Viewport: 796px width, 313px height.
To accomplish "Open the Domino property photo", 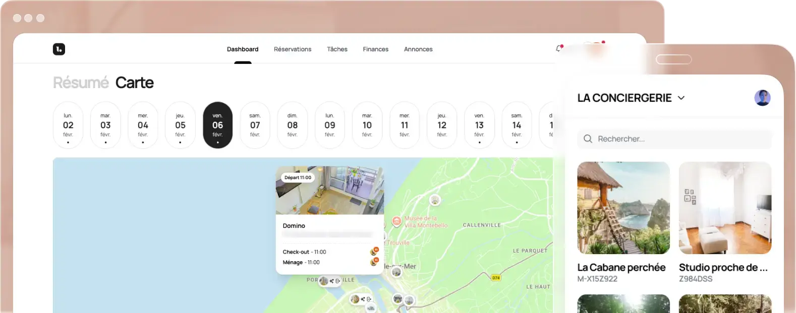I will click(x=330, y=190).
